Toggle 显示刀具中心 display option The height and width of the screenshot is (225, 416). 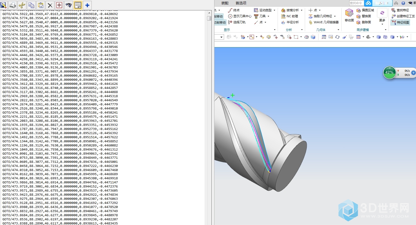coord(240,16)
